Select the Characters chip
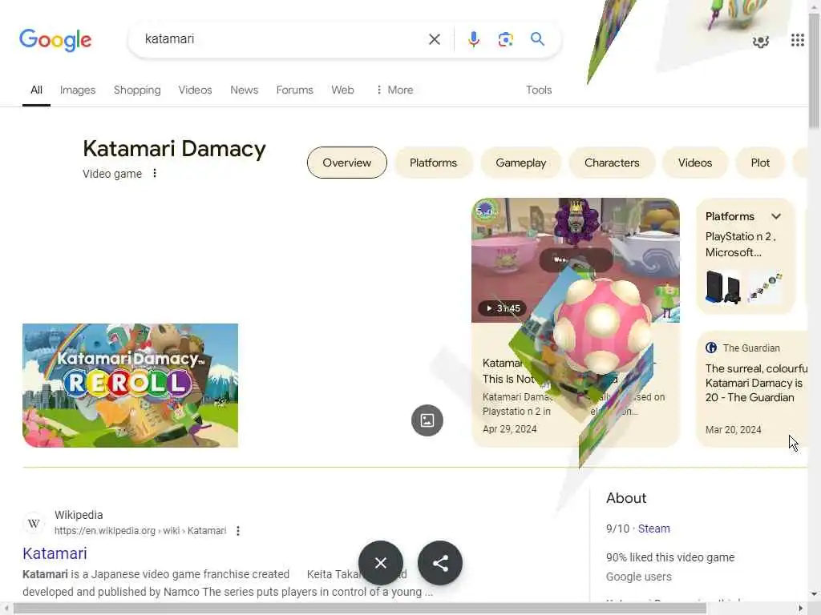The height and width of the screenshot is (615, 821). click(x=612, y=163)
